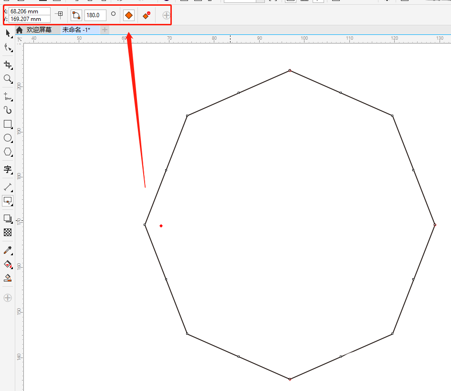The height and width of the screenshot is (391, 451).
Task: Select the Pick tool arrow
Action: 8,33
